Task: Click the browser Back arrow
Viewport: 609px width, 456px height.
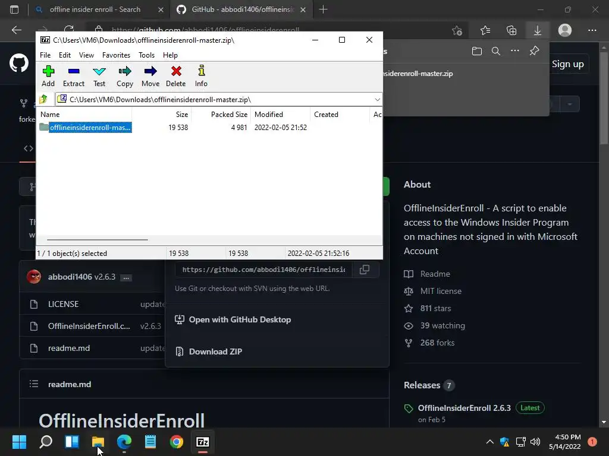Action: pyautogui.click(x=16, y=30)
